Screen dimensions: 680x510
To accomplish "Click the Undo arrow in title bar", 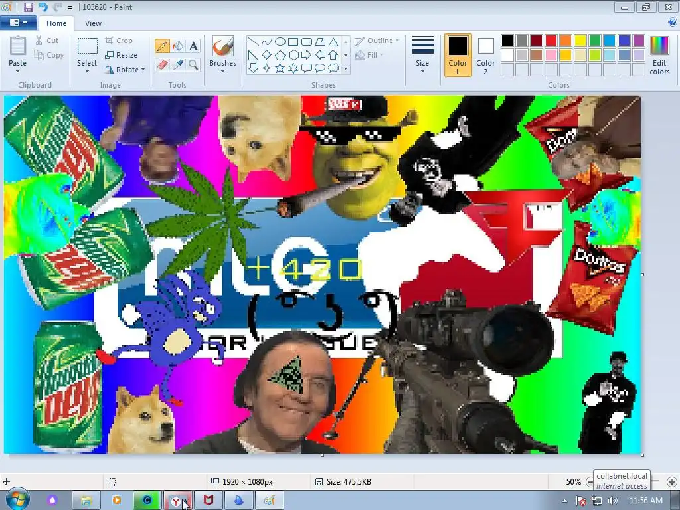I will pos(43,7).
